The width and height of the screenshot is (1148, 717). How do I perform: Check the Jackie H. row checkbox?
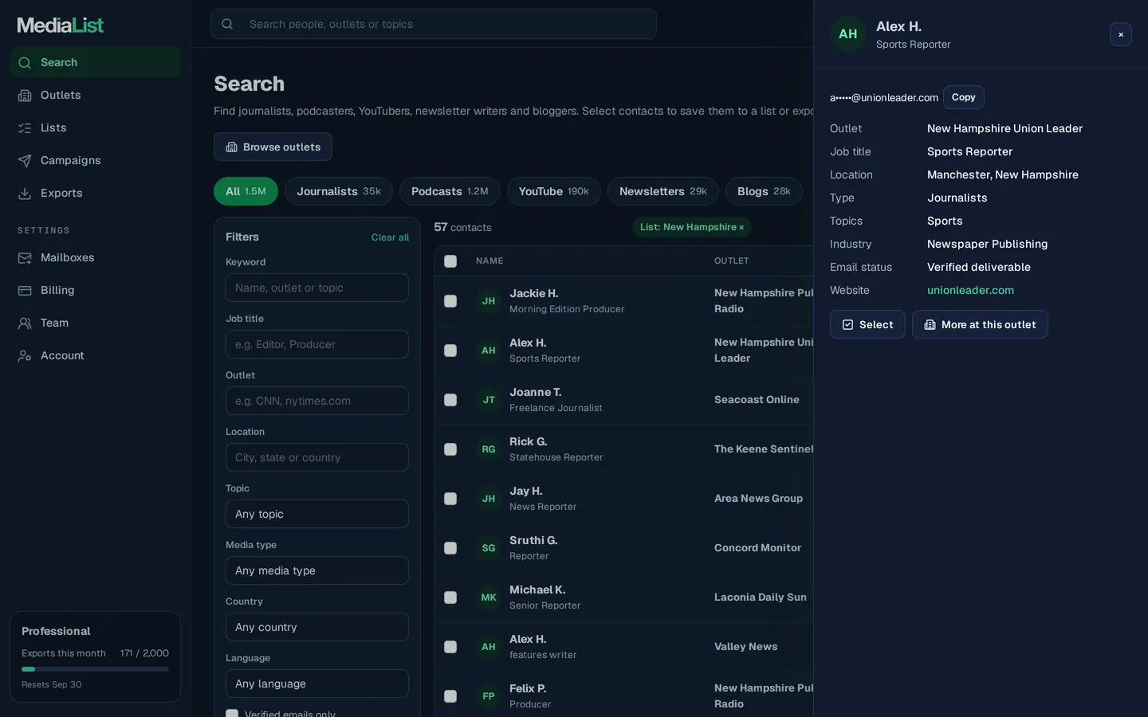click(450, 301)
